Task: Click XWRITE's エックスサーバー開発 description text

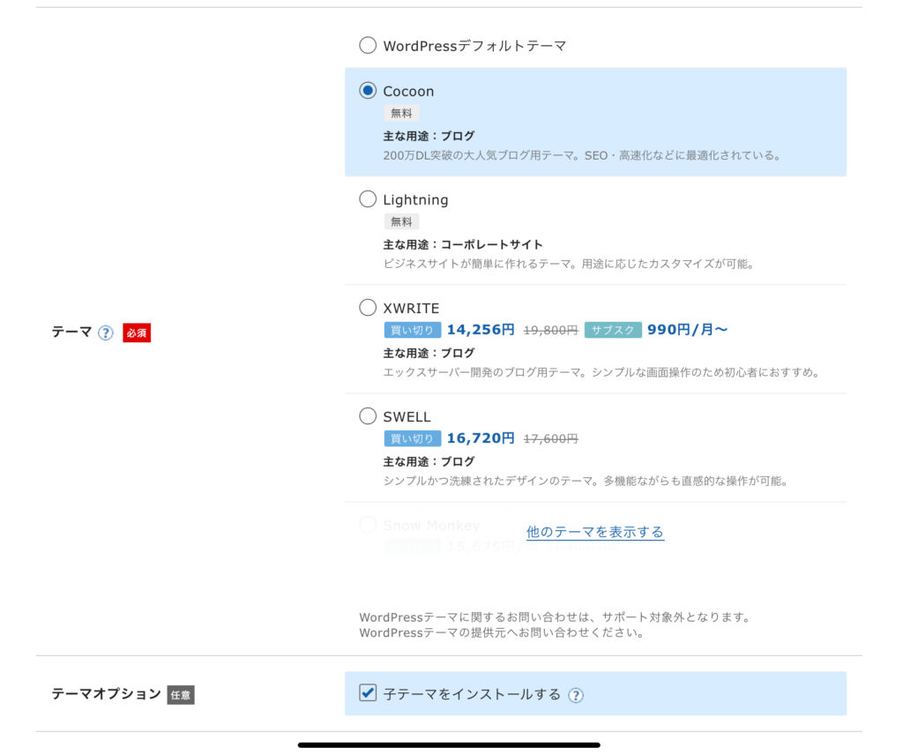Action: click(601, 372)
